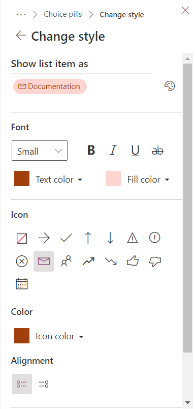
Task: Choose the trending down arrow icon
Action: coord(110,261)
